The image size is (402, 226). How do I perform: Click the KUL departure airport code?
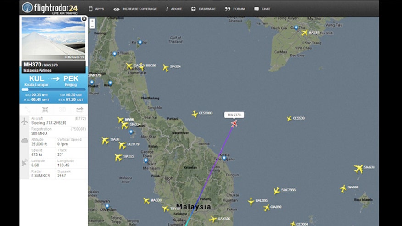pos(37,78)
